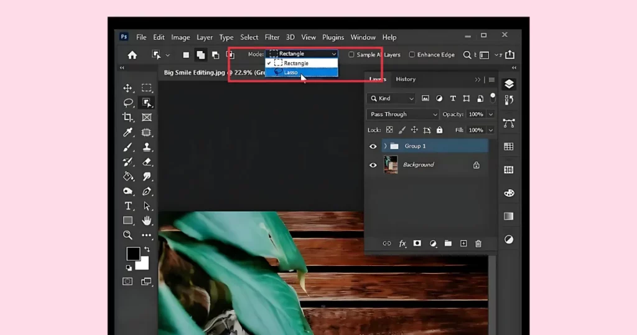Select the Hand tool

[x=146, y=220]
